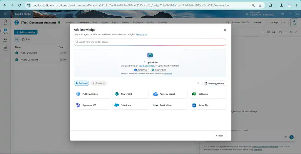Click the Copilot Studio settings gear icon
This screenshot has height=154, width=301.
(282, 14)
